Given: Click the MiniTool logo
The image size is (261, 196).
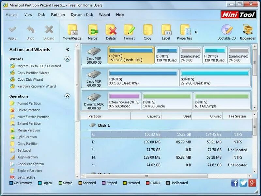Looking at the screenshot, I should click(x=238, y=15).
